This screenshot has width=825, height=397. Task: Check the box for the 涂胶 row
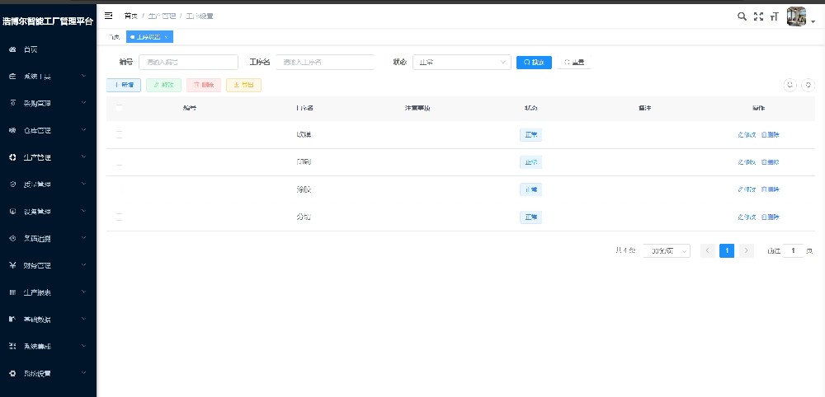click(x=120, y=189)
